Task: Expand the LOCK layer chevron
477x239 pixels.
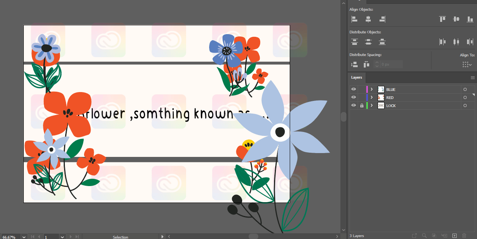Action: click(371, 105)
